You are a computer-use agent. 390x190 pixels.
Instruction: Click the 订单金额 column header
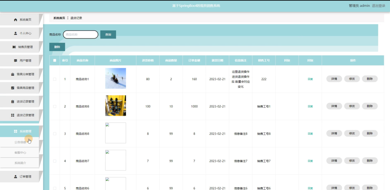[194, 60]
